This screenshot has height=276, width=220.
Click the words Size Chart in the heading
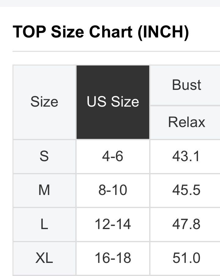(92, 32)
